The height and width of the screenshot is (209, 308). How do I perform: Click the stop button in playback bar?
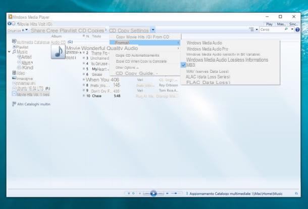(x=140, y=193)
